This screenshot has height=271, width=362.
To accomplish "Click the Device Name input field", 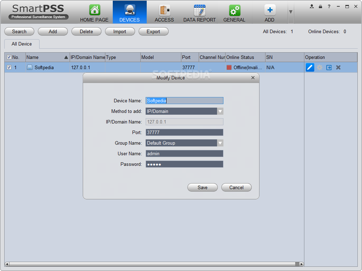I will (184, 101).
